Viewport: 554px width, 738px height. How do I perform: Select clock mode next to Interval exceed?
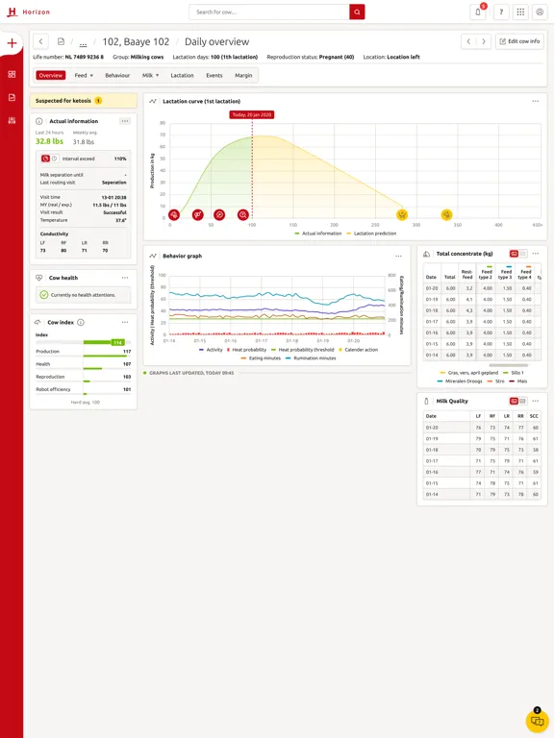(54, 159)
